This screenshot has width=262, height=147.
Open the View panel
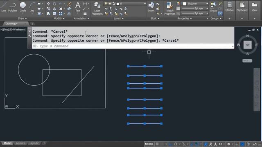(x=255, y=10)
